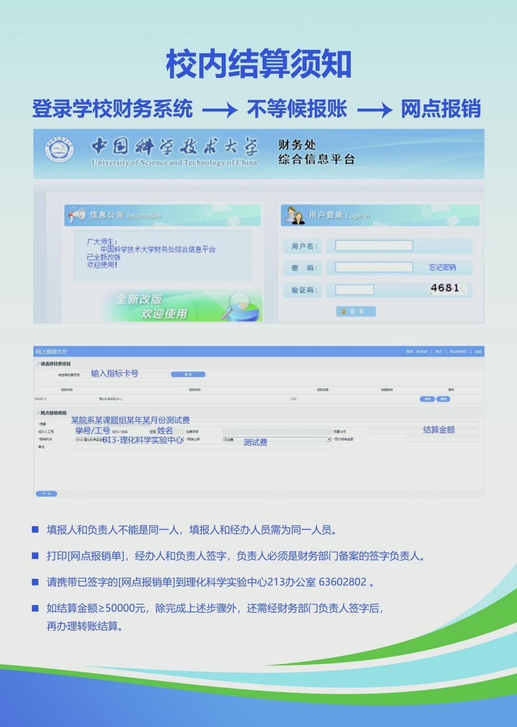This screenshot has width=517, height=727.
Task: Click the 4681 captcha image
Action: 447,289
